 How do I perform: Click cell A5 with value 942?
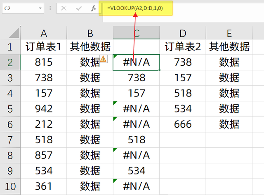tap(44, 109)
